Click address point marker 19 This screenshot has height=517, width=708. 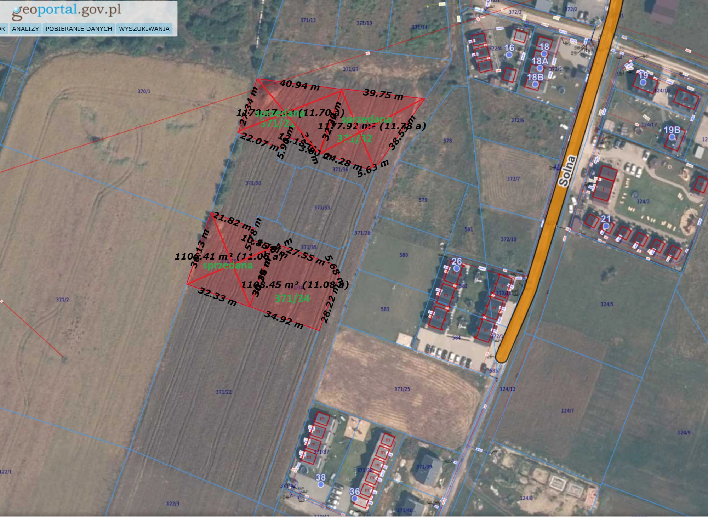pos(643,82)
